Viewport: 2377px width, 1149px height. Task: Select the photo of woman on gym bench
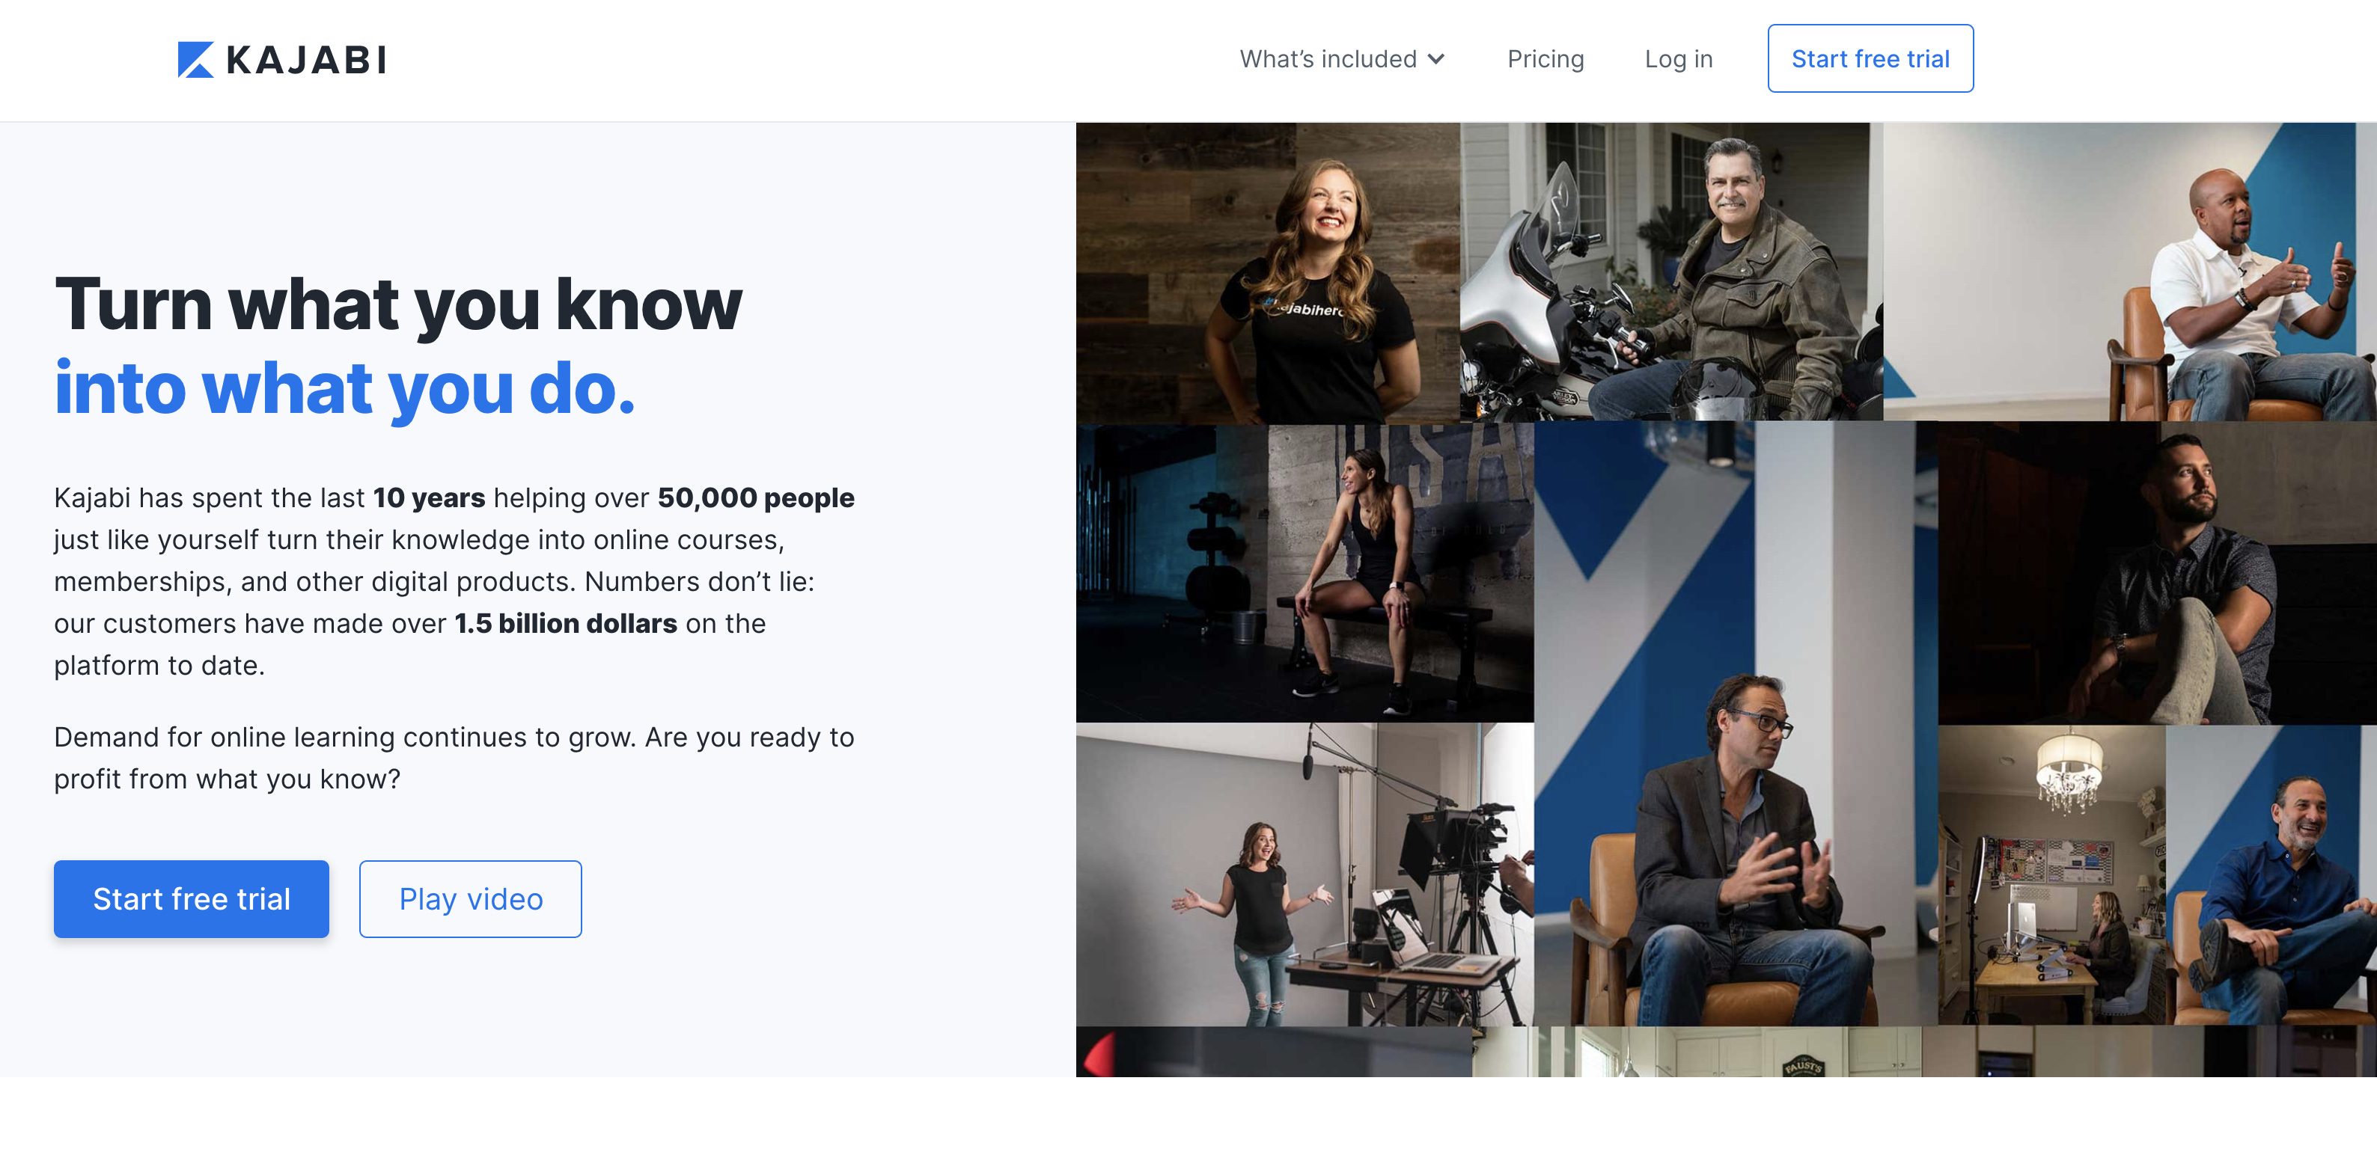(1305, 573)
